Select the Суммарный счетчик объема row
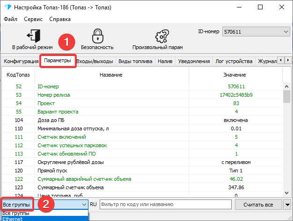The width and height of the screenshot is (293, 221). tap(142, 187)
